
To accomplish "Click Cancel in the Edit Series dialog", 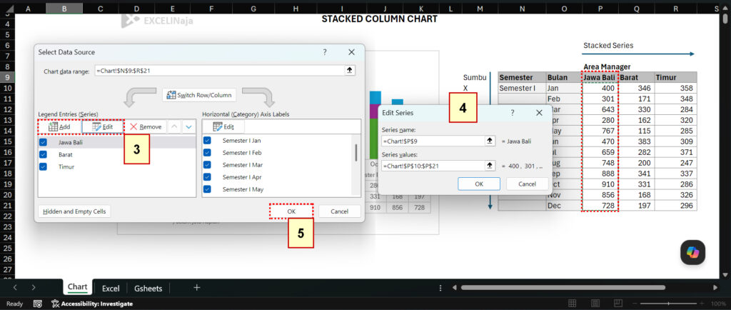I will pyautogui.click(x=528, y=184).
